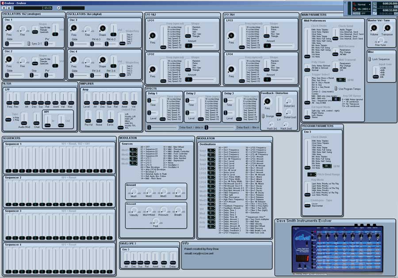Screen dimensions: 398x278
Task: Click the Mod1 source value field
Action: point(134,150)
